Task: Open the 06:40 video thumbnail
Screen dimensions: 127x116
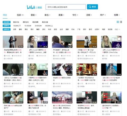Action: pos(111,97)
